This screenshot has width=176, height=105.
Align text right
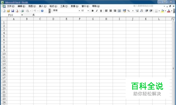point(115,11)
